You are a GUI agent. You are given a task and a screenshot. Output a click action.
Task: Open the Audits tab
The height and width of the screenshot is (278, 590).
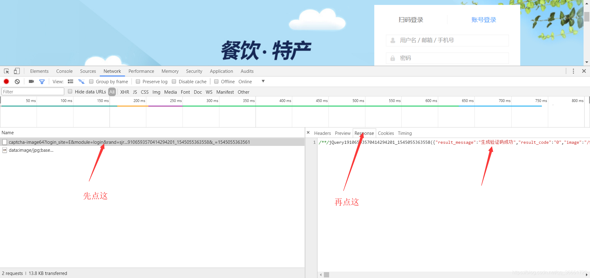tap(247, 71)
